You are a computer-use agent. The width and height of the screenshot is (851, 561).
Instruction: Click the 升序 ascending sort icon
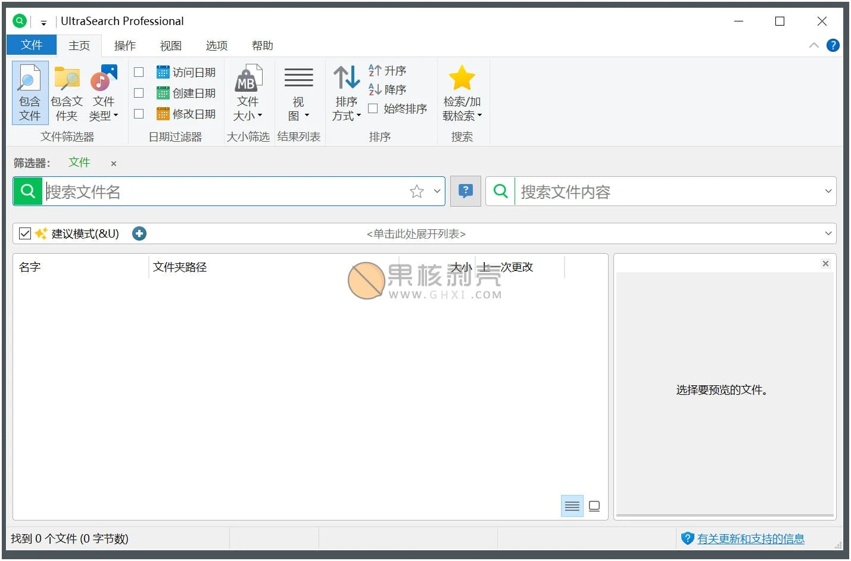tap(375, 71)
